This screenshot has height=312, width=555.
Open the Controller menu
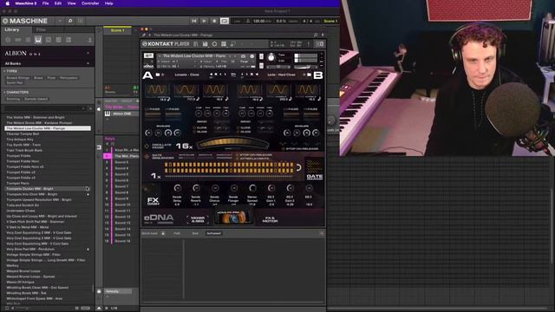[90, 3]
